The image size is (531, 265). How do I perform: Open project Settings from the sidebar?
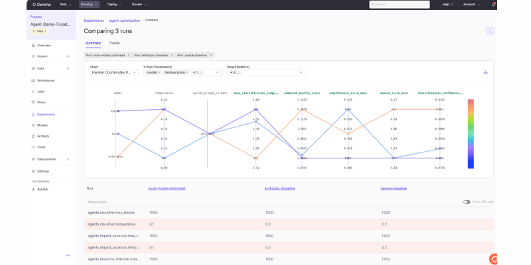(42, 171)
